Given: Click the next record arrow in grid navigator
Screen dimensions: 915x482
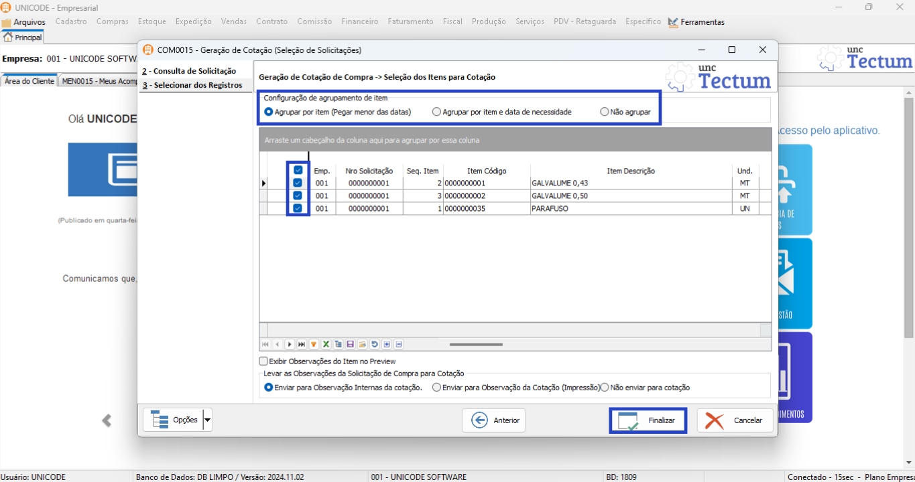Looking at the screenshot, I should 290,345.
